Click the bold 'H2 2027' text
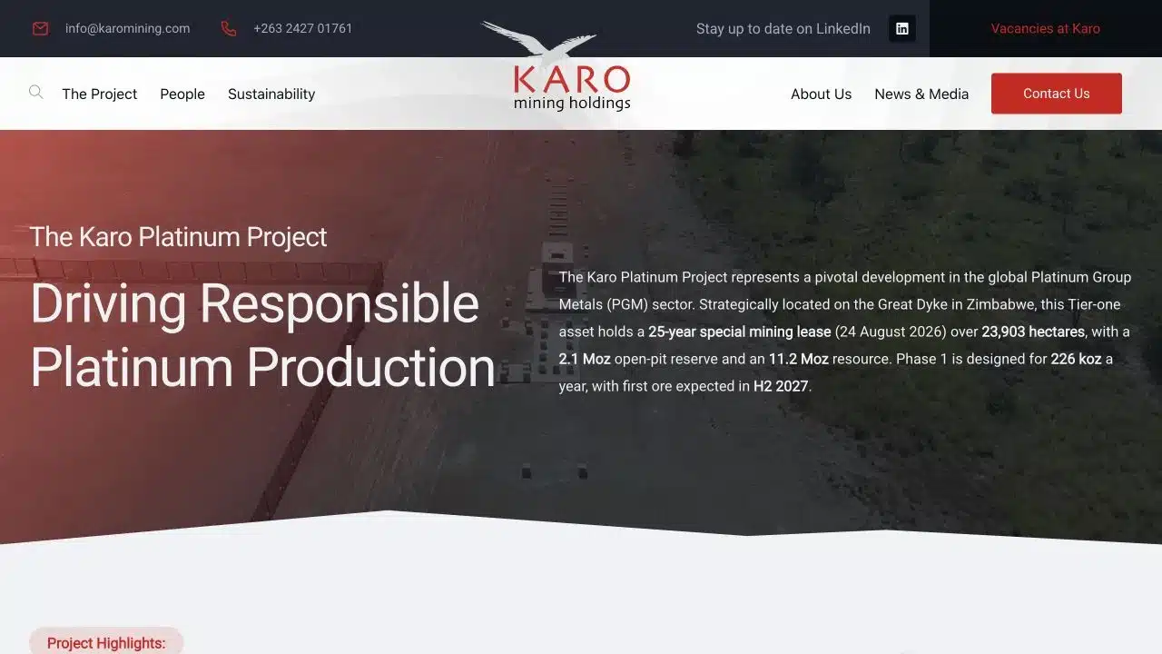The image size is (1162, 654). [x=781, y=386]
